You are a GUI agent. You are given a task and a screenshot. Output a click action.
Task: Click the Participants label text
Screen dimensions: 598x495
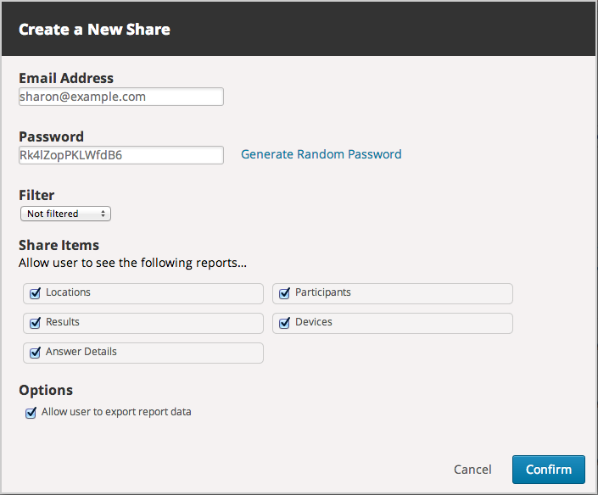pos(322,292)
